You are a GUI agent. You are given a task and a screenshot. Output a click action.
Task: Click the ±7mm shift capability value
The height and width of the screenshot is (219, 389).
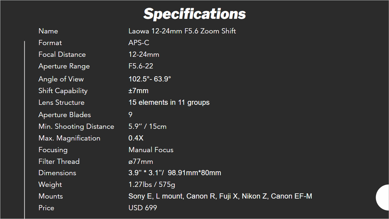pyautogui.click(x=138, y=91)
